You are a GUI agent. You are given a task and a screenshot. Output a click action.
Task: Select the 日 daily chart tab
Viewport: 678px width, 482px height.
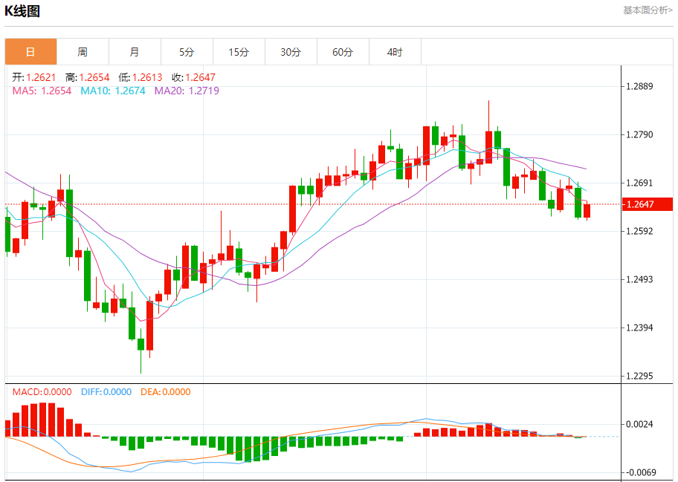[x=30, y=52]
